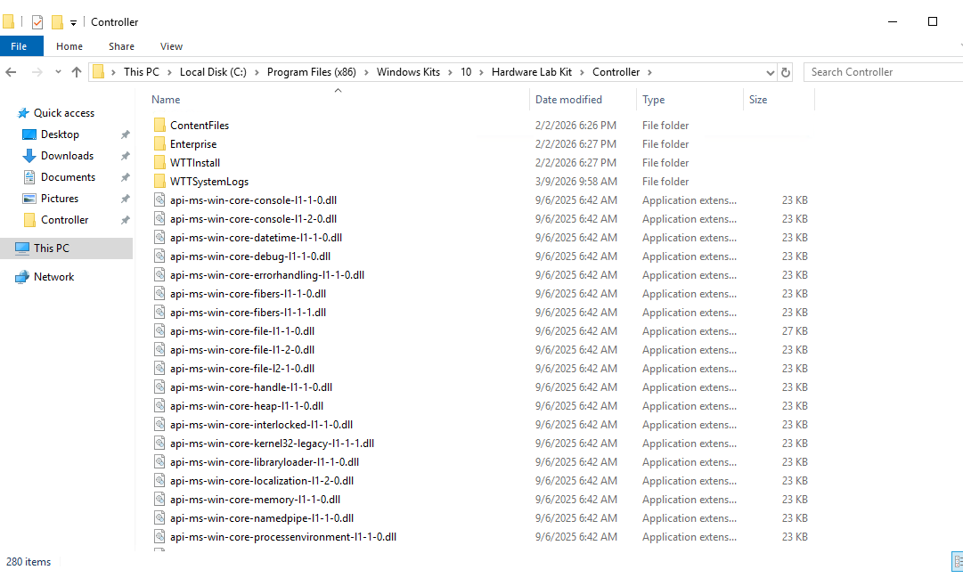The image size is (963, 578).
Task: Click the pin icon beside Desktop
Action: (126, 134)
